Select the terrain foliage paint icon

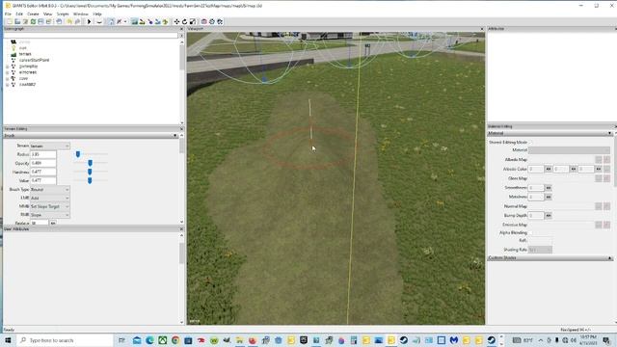(150, 21)
